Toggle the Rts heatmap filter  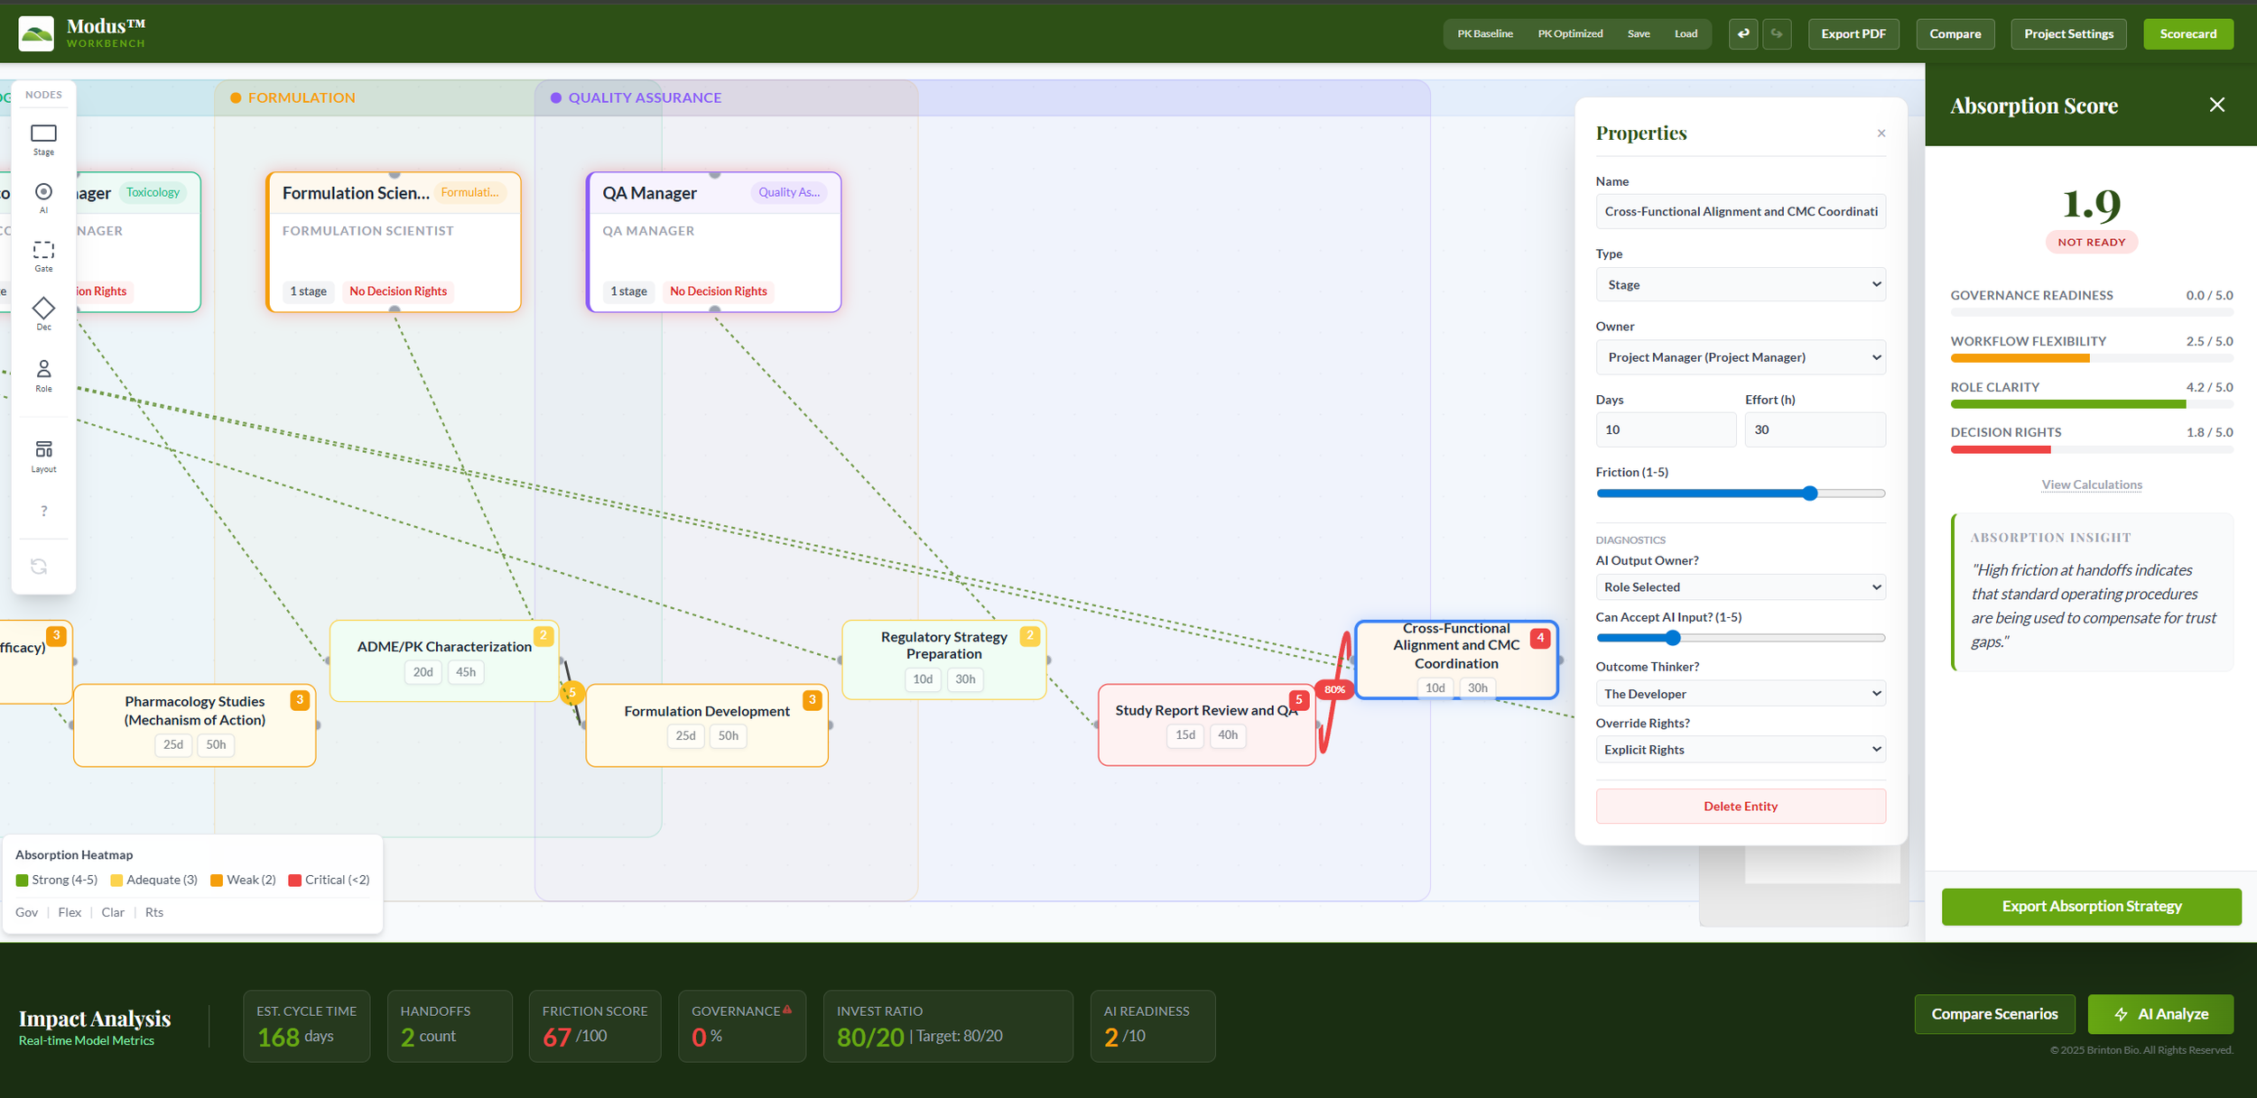click(x=154, y=912)
